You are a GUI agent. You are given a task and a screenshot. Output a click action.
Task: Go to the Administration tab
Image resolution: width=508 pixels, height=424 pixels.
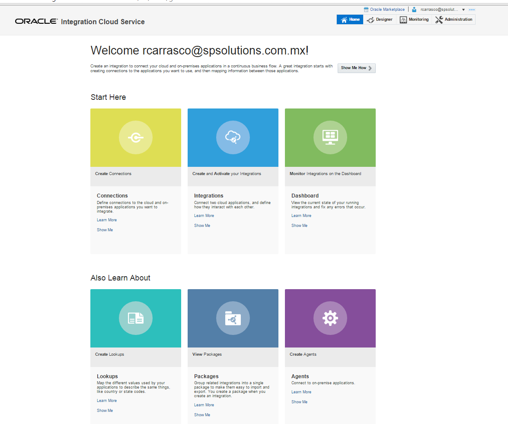[x=454, y=19]
